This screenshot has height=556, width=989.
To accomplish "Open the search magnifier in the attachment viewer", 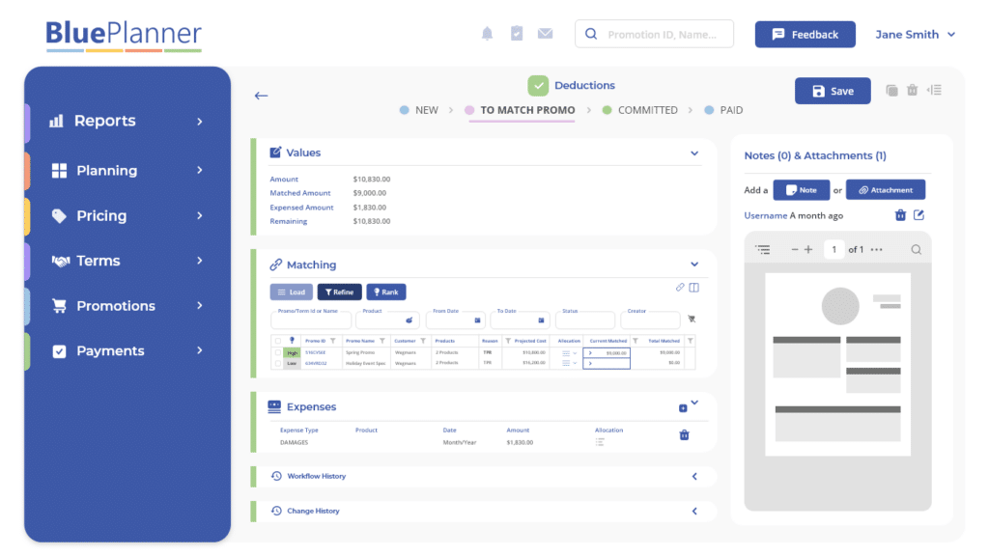I will (916, 250).
